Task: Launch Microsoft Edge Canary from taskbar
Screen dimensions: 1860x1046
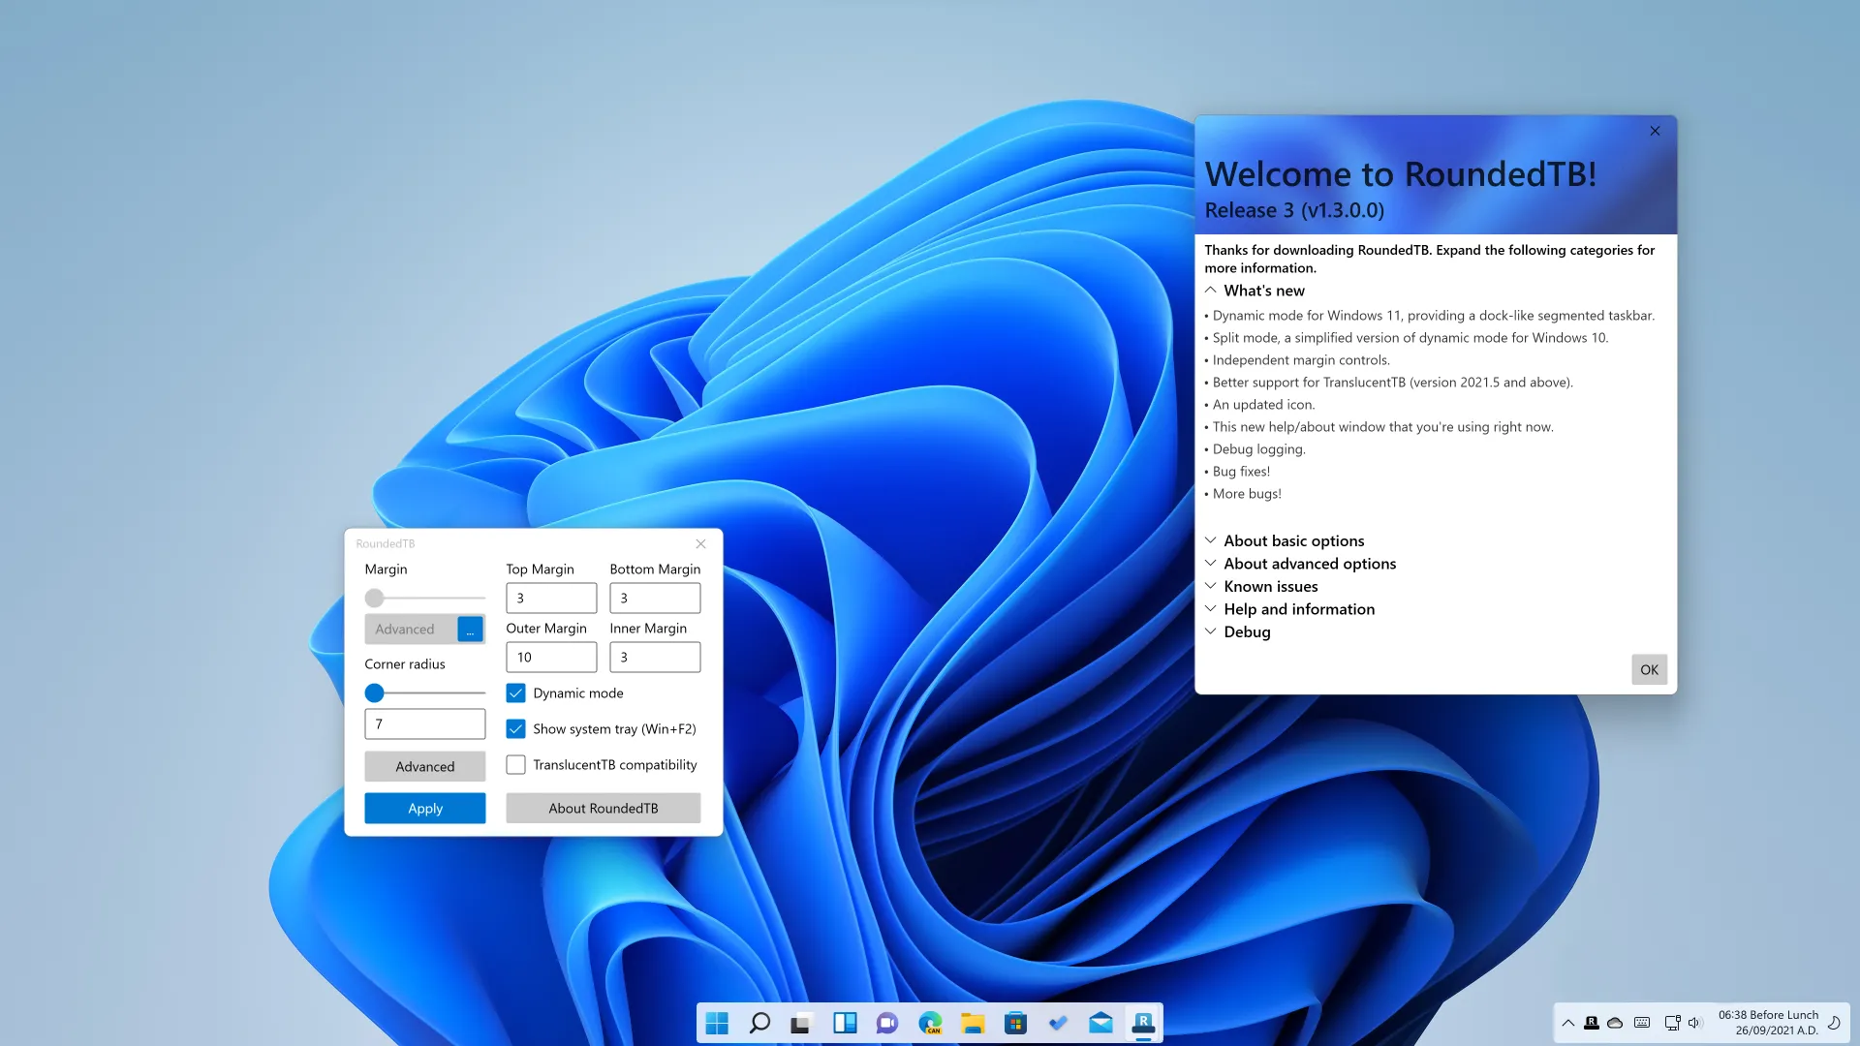Action: pos(930,1024)
